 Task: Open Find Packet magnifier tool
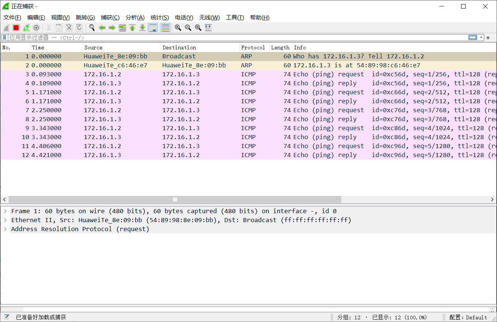pos(92,28)
